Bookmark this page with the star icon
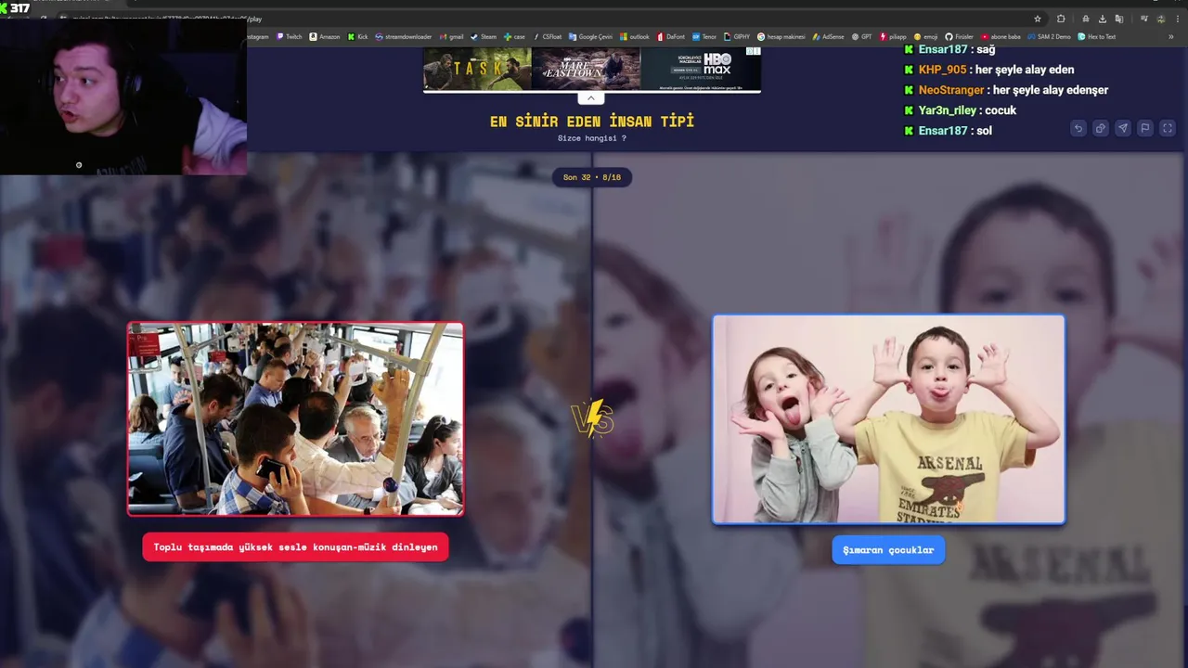This screenshot has width=1188, height=668. click(x=1038, y=19)
